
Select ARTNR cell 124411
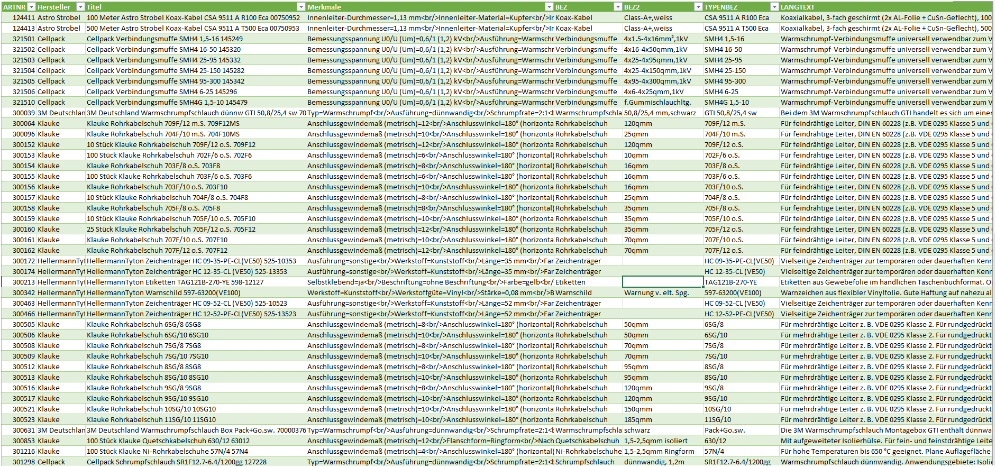coord(19,17)
